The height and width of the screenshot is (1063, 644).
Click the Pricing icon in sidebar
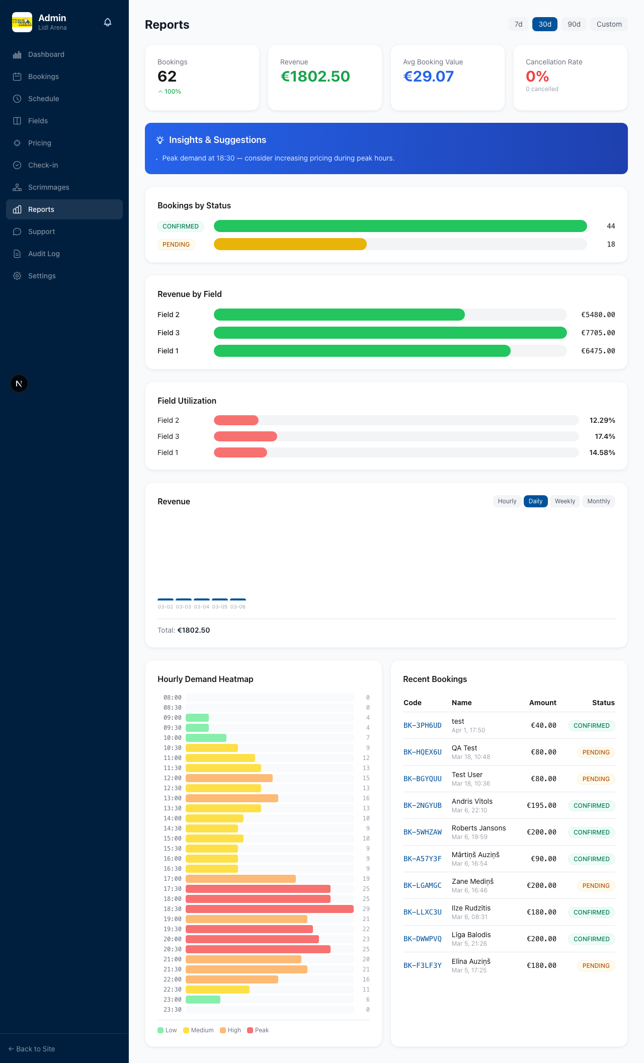coord(17,143)
